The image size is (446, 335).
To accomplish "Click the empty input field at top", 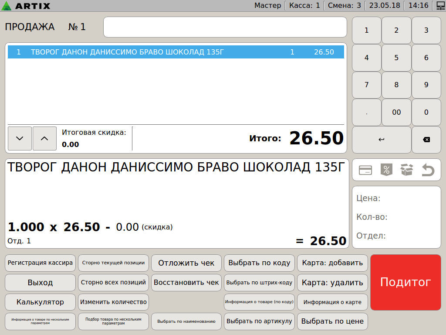I will click(225, 27).
